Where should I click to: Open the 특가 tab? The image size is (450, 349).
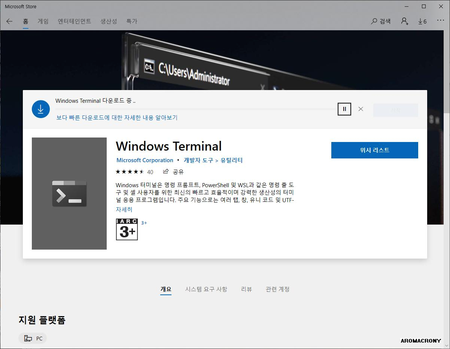[132, 21]
